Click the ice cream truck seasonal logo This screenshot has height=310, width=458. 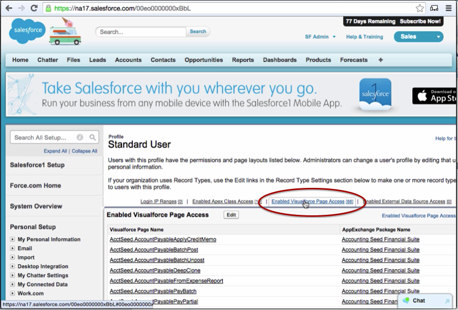[66, 31]
